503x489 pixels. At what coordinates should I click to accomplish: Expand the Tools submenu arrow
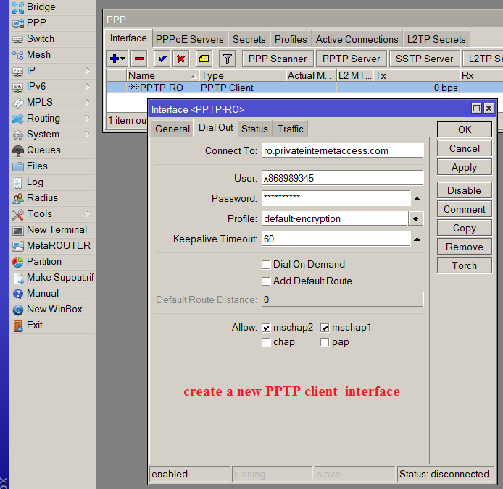coord(87,213)
